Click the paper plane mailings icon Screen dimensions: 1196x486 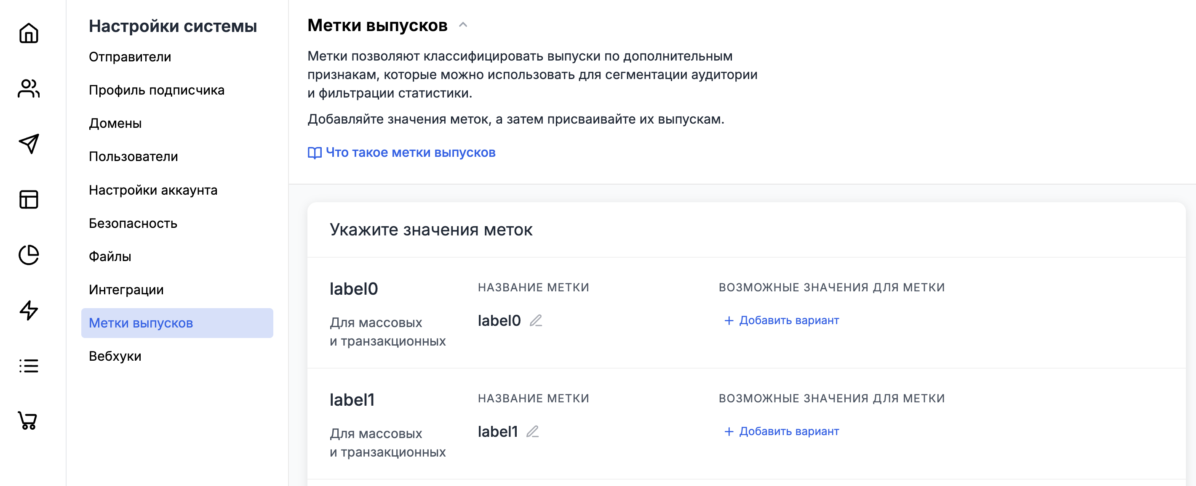[28, 144]
